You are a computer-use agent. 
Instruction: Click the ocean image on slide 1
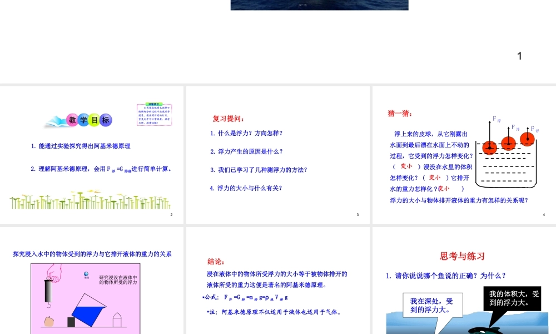point(320,5)
